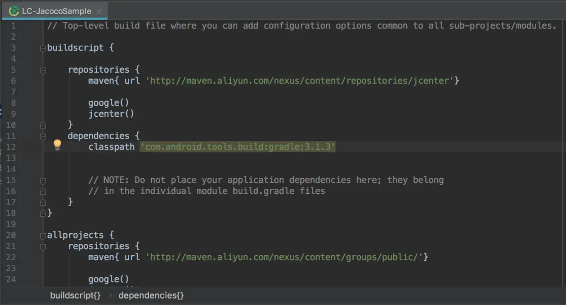Click the jcenter aliyun maven URL string

coord(300,81)
